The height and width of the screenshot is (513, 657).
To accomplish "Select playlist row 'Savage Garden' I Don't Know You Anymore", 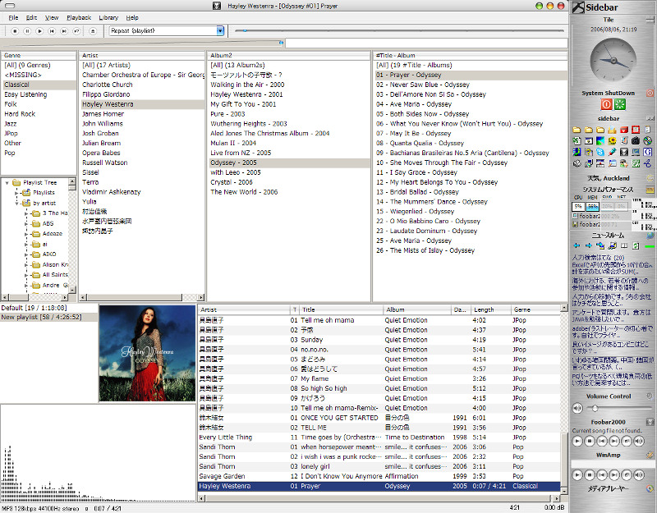I will (x=379, y=476).
